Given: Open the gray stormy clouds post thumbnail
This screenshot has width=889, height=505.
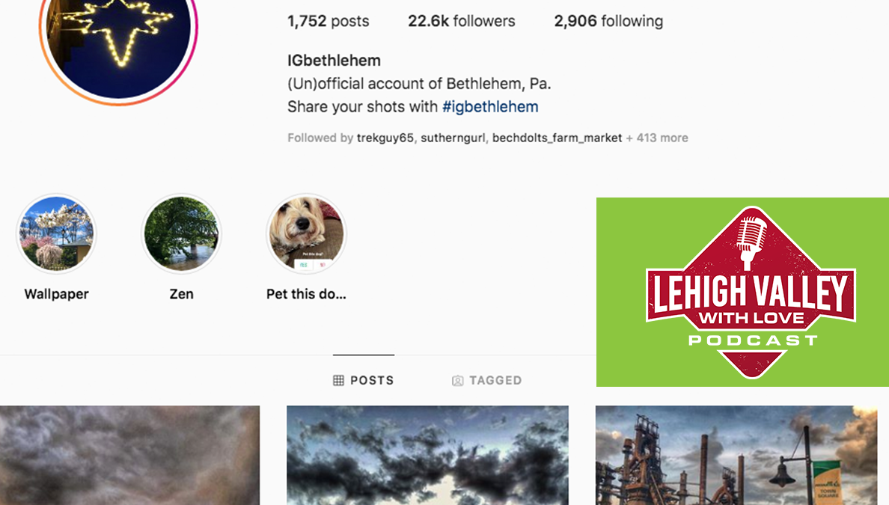Looking at the screenshot, I should [130, 455].
